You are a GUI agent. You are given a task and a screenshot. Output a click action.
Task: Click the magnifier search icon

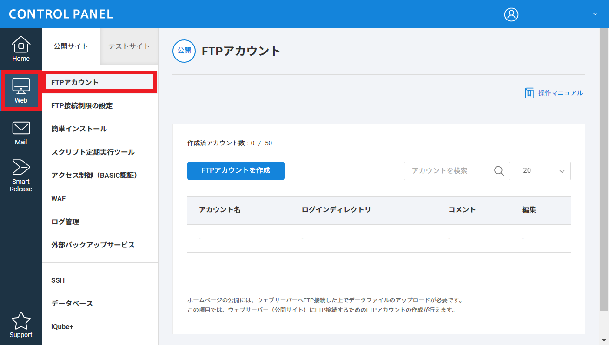pyautogui.click(x=499, y=171)
